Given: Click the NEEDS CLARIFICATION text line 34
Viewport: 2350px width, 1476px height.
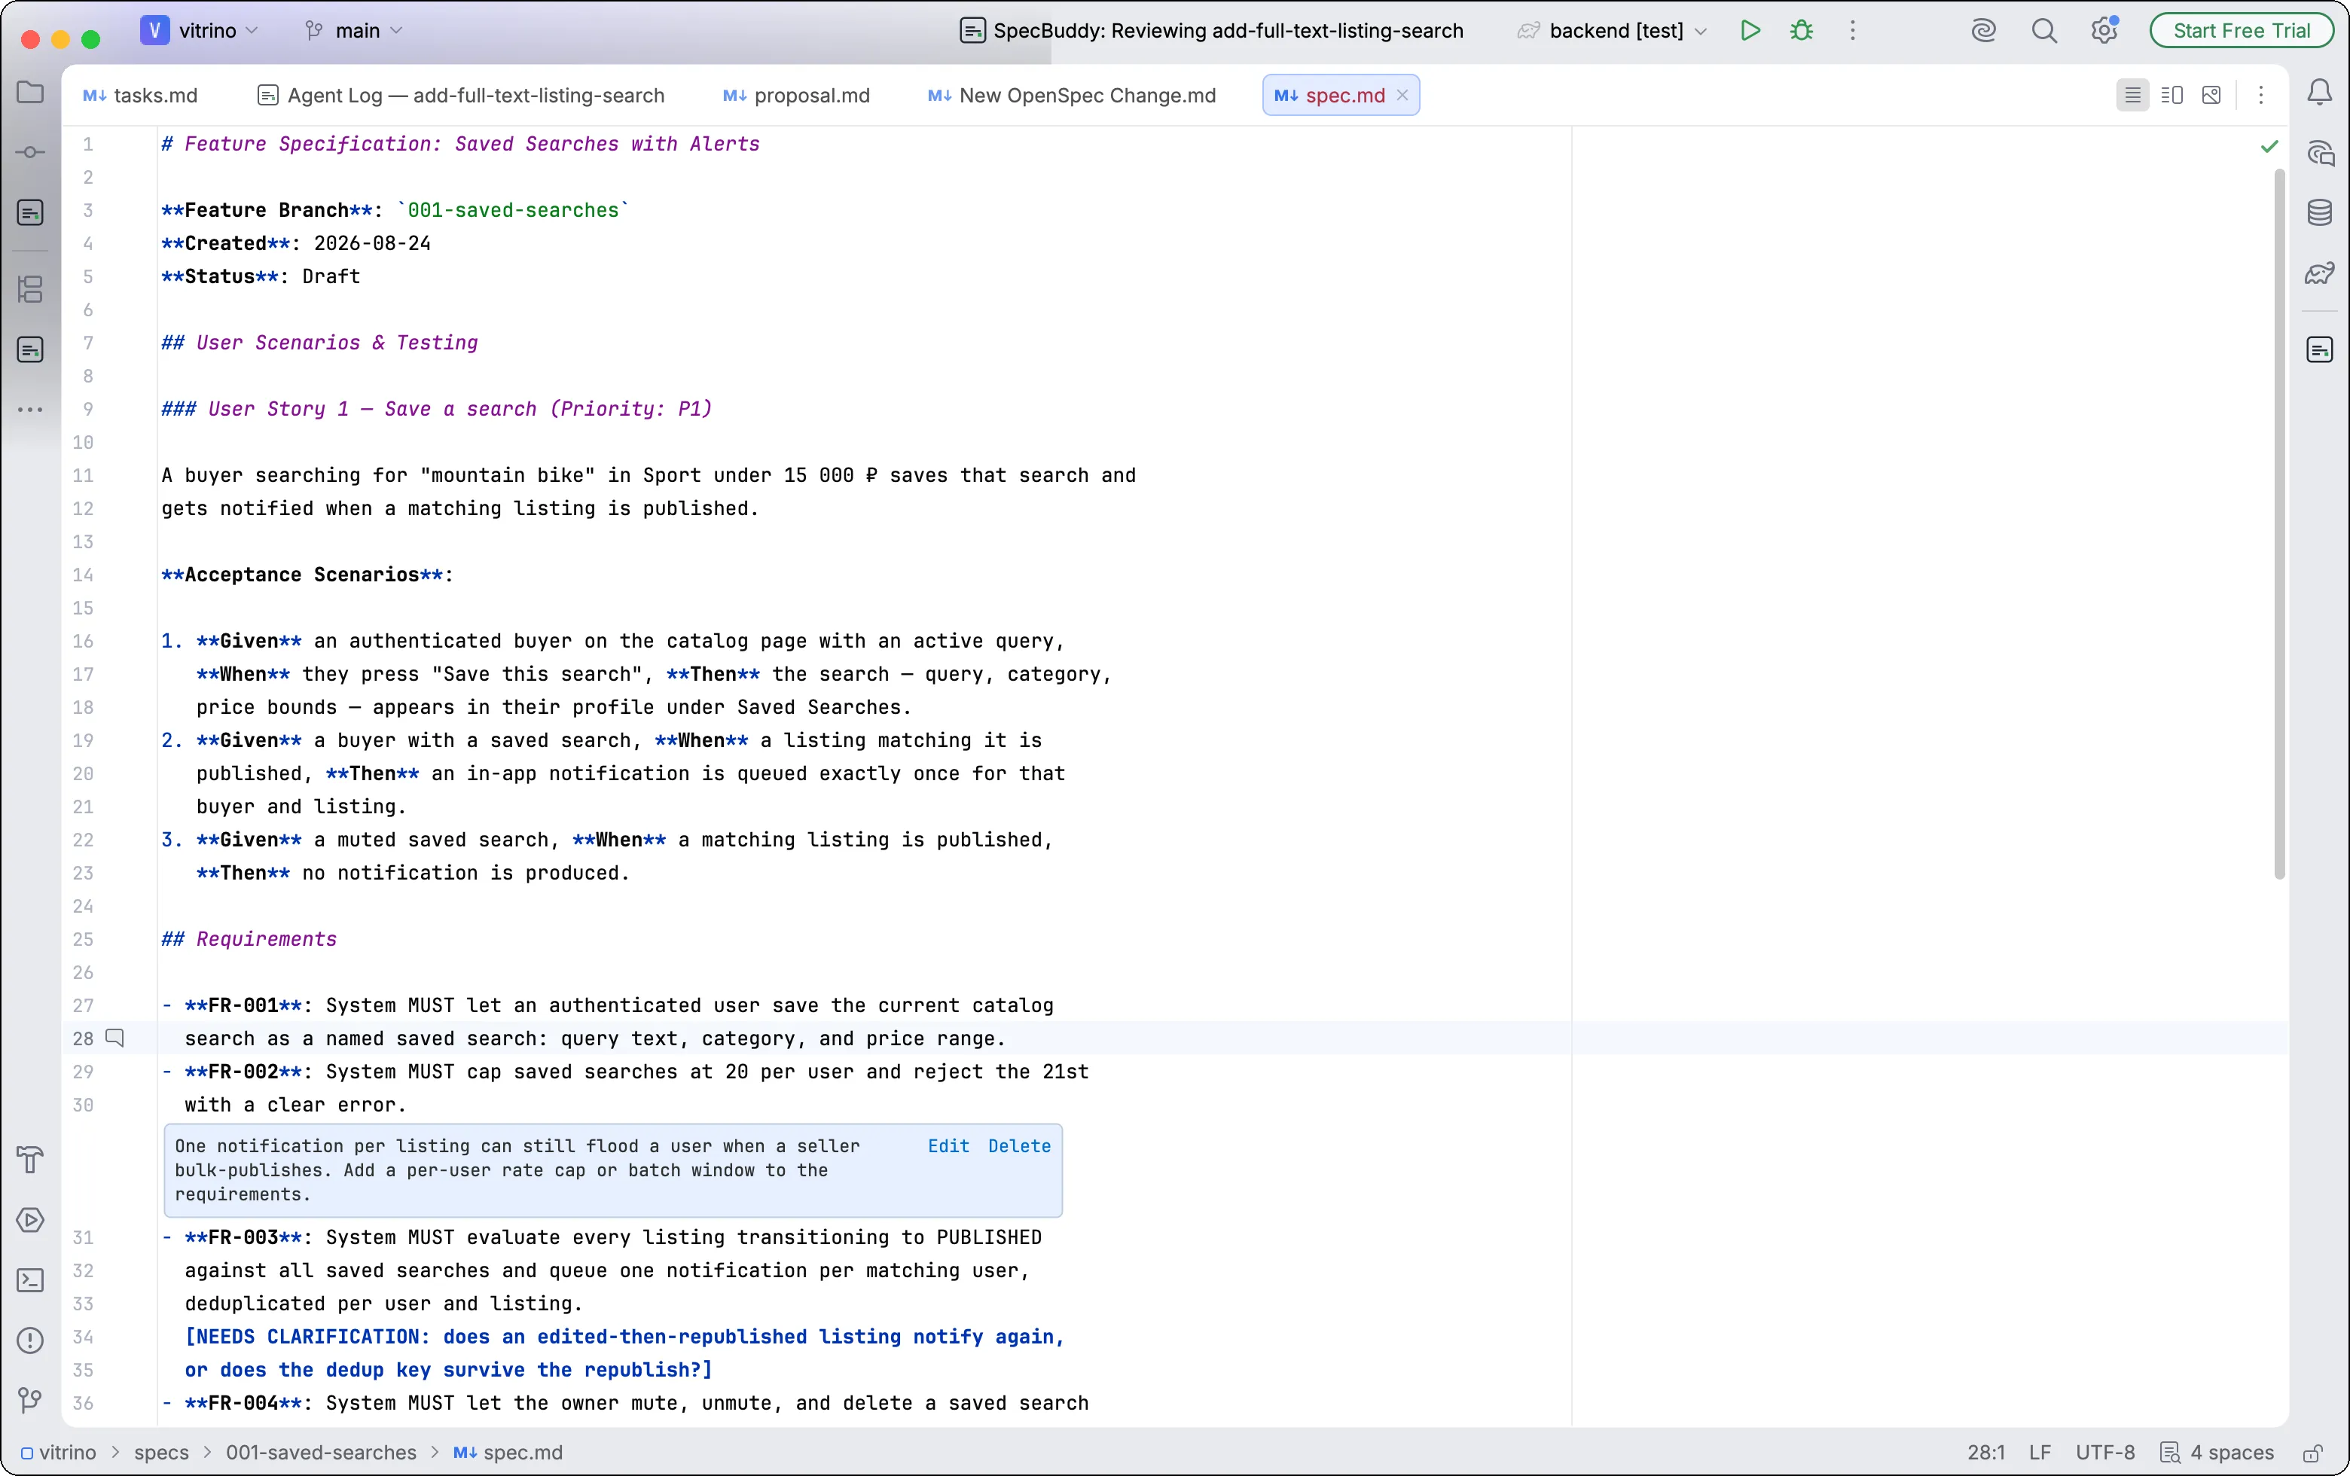Looking at the screenshot, I should (x=624, y=1337).
